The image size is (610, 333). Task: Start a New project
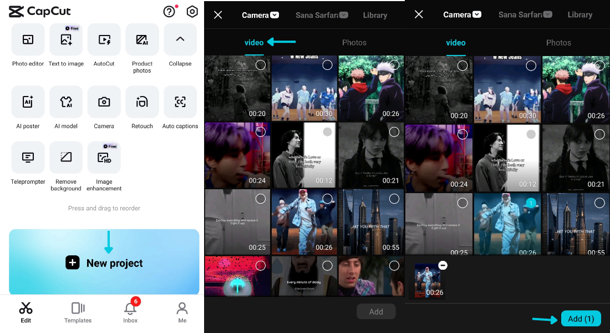(x=104, y=262)
